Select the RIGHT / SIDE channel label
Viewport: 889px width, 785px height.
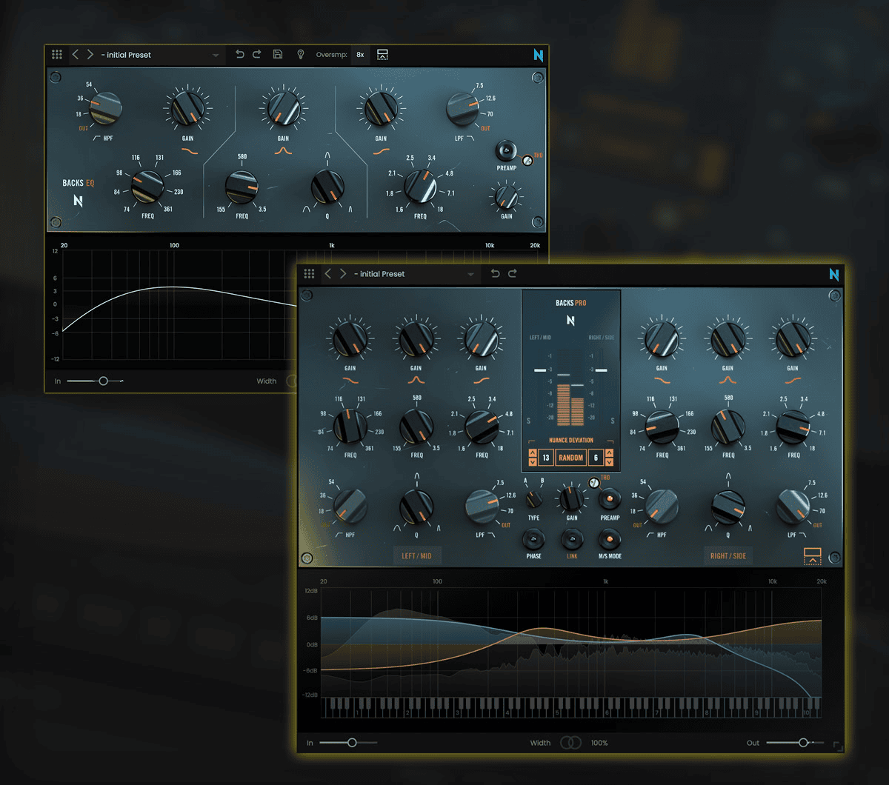pos(728,556)
